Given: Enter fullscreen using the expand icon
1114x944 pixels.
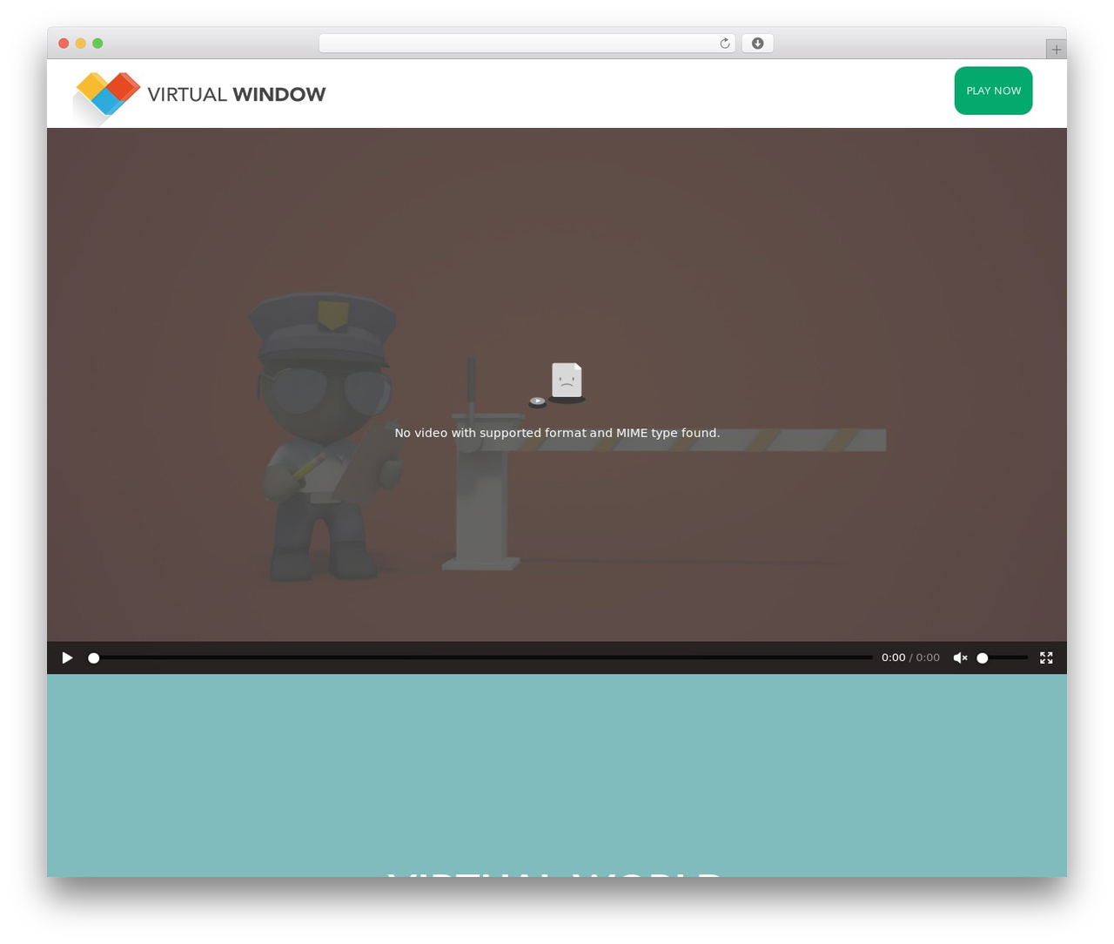Looking at the screenshot, I should pyautogui.click(x=1046, y=657).
